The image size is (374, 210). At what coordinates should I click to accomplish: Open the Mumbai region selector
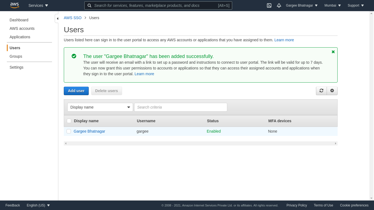(x=333, y=5)
